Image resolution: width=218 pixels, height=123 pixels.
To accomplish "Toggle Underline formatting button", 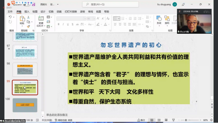I will pos(68,24).
